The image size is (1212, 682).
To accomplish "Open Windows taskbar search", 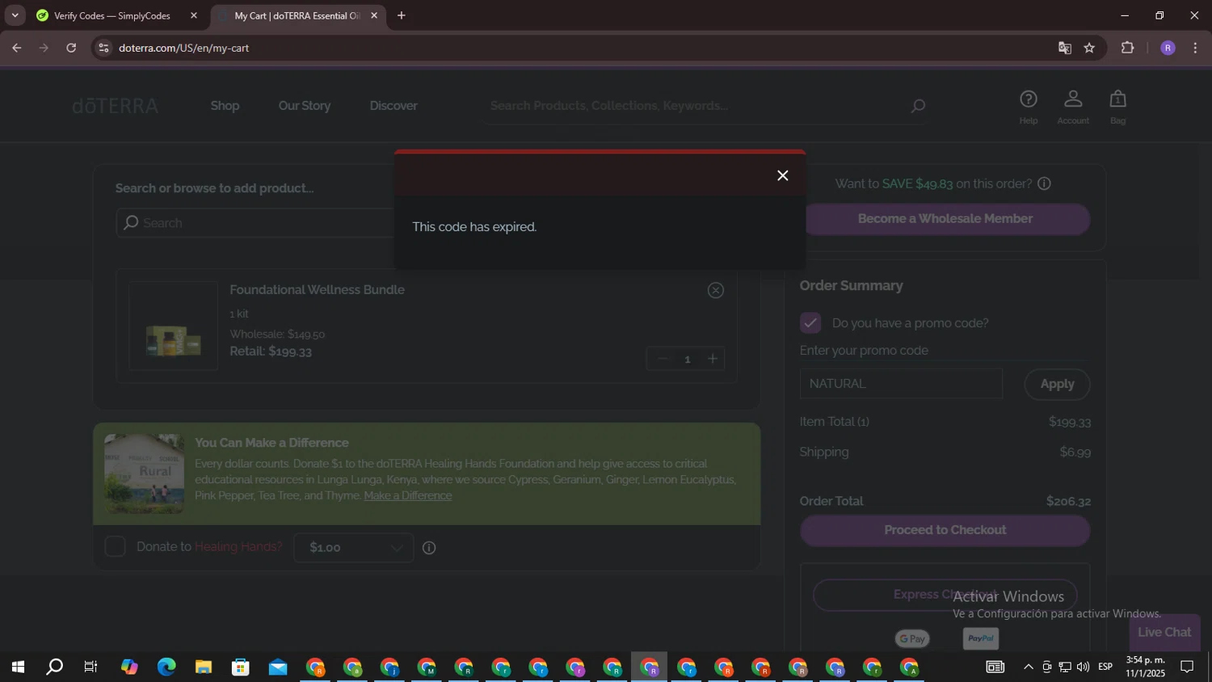I will [54, 667].
